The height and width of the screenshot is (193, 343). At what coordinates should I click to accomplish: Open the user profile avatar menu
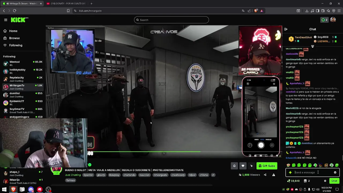pos(333,20)
